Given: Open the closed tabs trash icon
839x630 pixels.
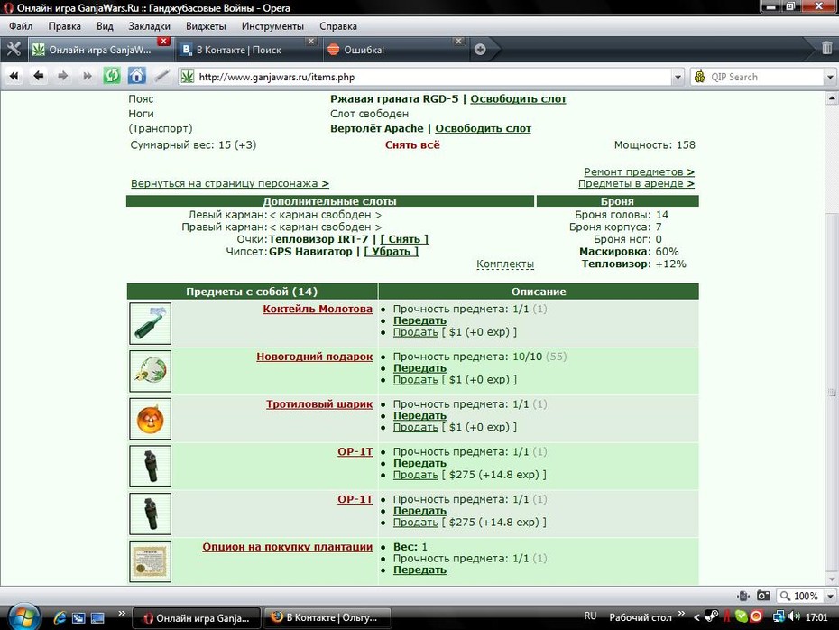Looking at the screenshot, I should point(826,48).
